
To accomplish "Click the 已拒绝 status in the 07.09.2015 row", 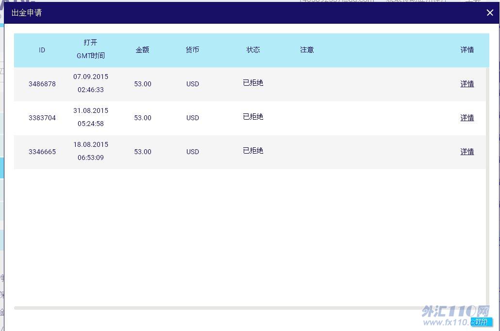I will [253, 83].
